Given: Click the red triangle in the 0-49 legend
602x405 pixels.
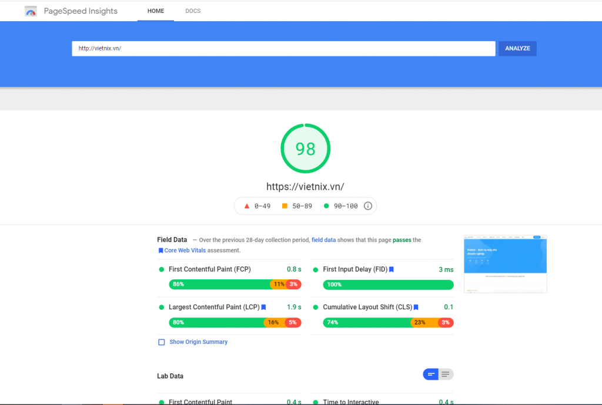Looking at the screenshot, I should pyautogui.click(x=246, y=206).
